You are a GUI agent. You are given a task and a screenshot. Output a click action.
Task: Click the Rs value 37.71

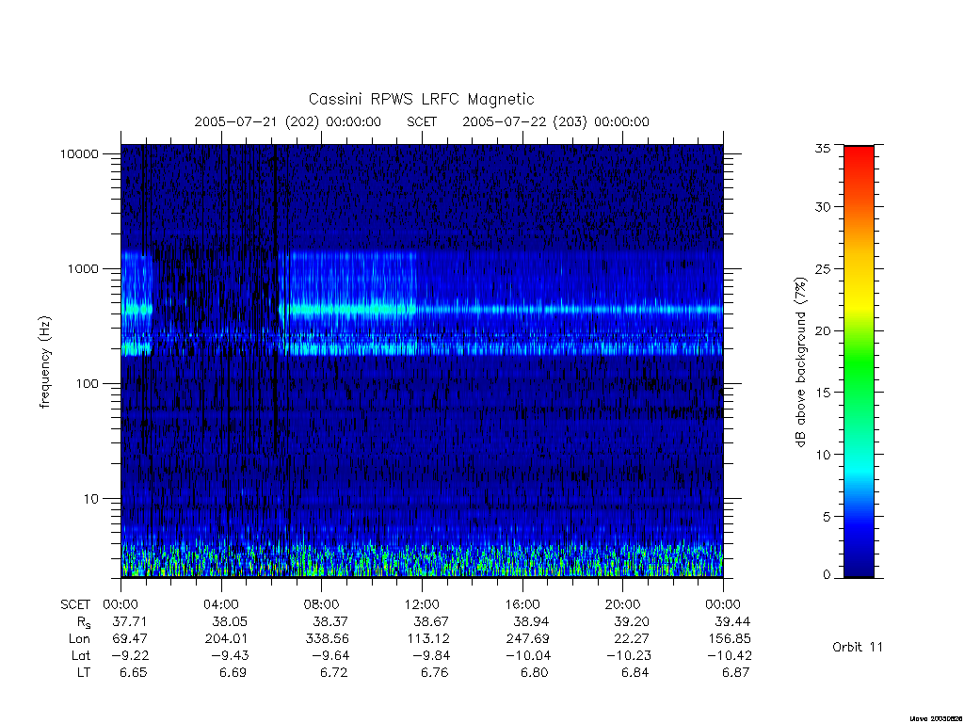click(x=130, y=621)
